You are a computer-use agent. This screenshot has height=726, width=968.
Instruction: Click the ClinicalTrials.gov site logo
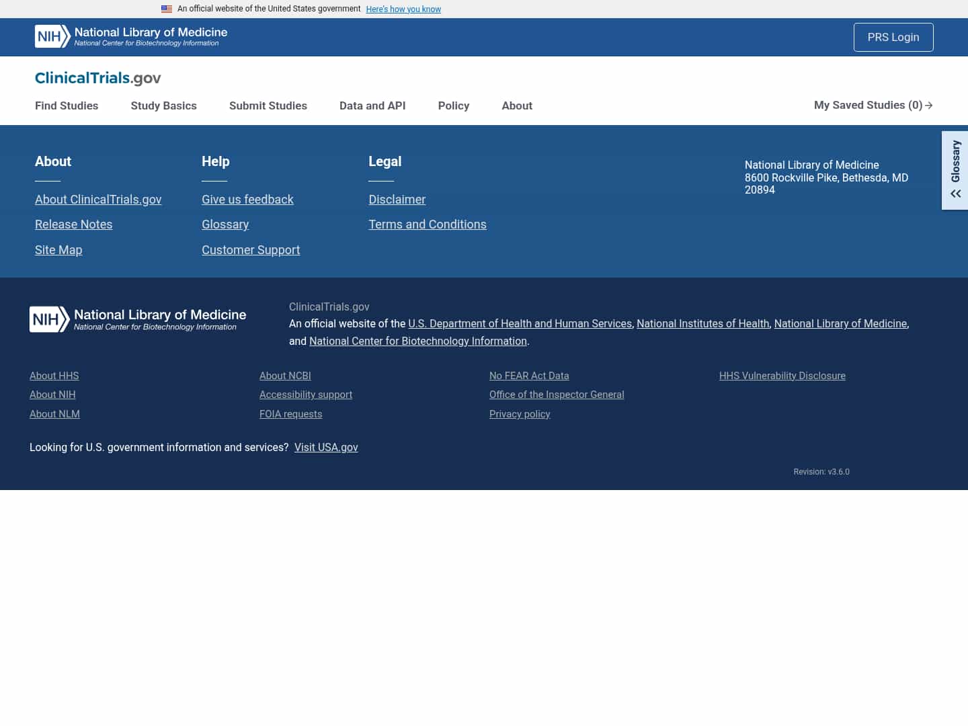[x=98, y=78]
